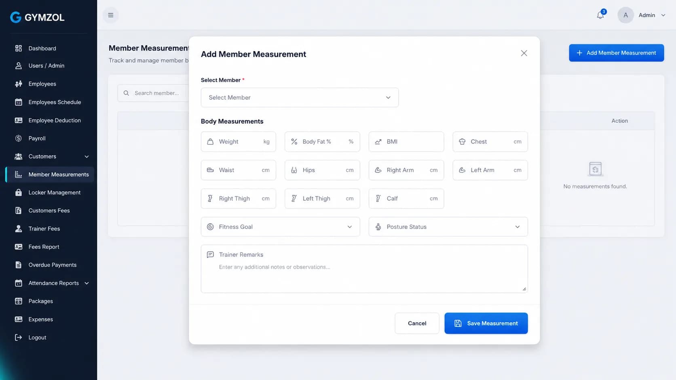Click the Action column header
The height and width of the screenshot is (380, 676).
[619, 121]
